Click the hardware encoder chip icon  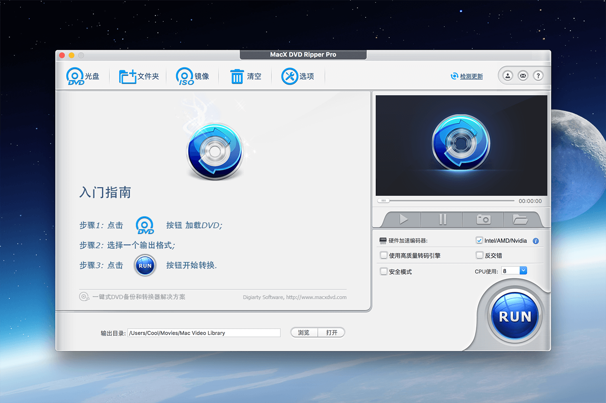tap(383, 241)
